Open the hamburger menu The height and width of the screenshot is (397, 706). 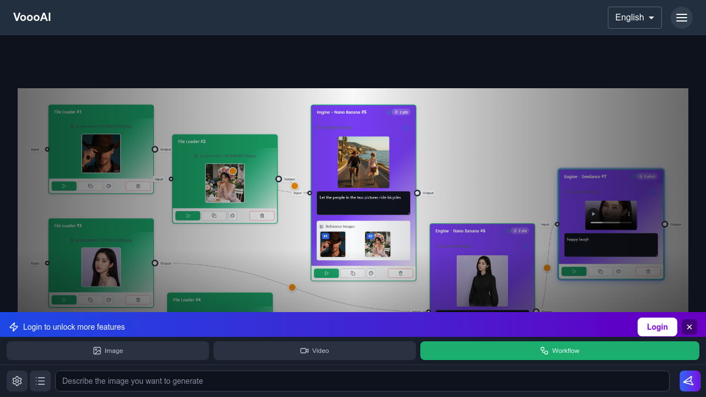coord(682,17)
